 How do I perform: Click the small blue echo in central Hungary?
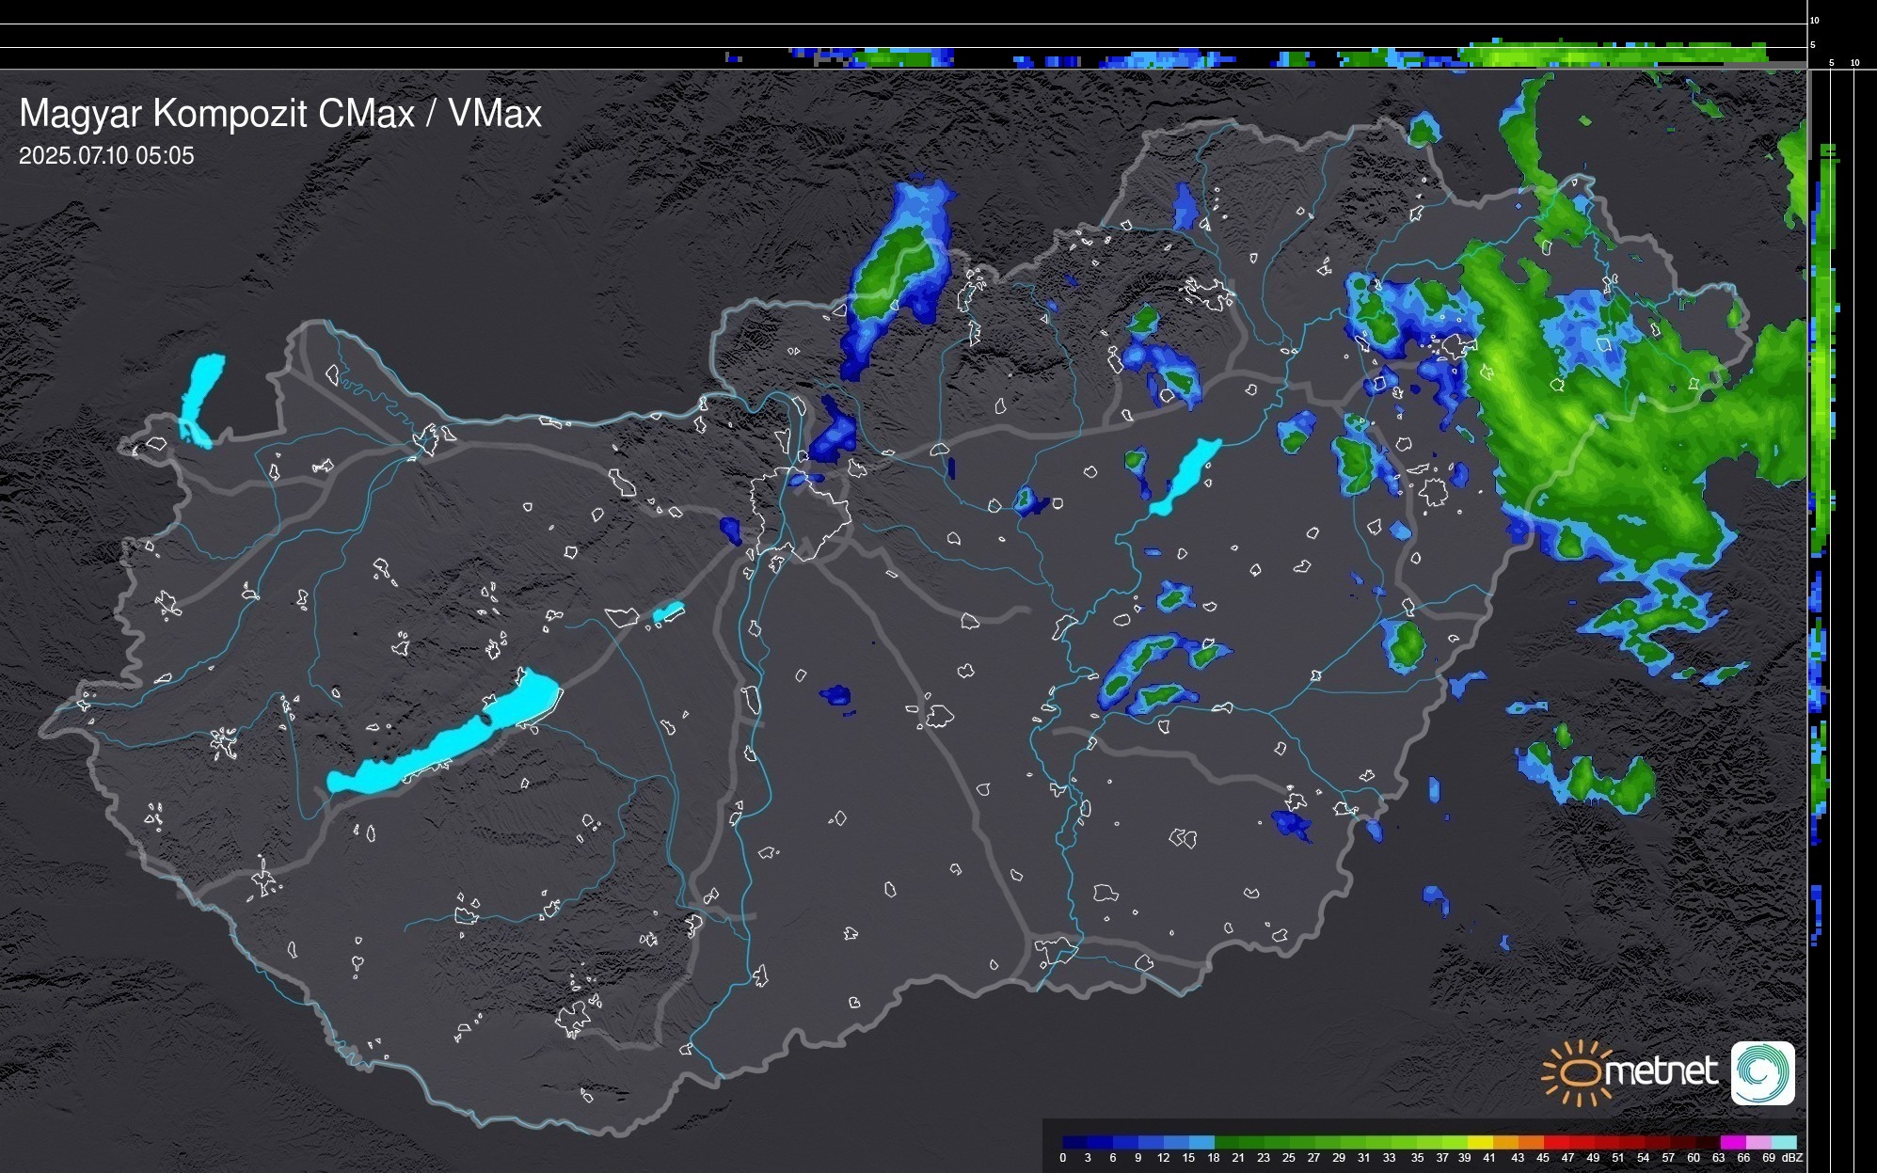click(x=835, y=696)
